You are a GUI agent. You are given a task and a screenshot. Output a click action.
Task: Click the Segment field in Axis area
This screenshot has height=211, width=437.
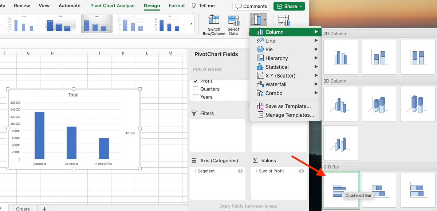(217, 171)
